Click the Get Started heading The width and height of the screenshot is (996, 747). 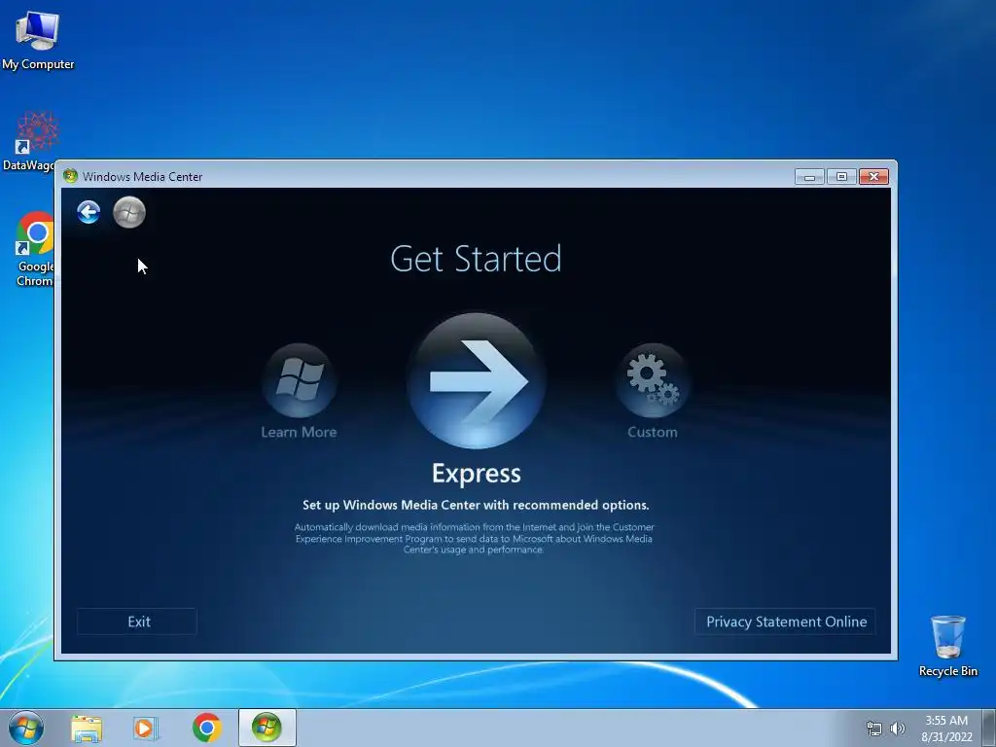click(x=476, y=259)
